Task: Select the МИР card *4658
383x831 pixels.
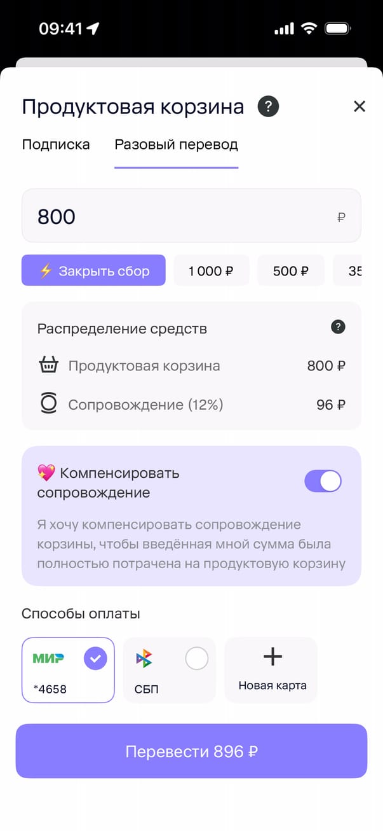Action: [68, 670]
